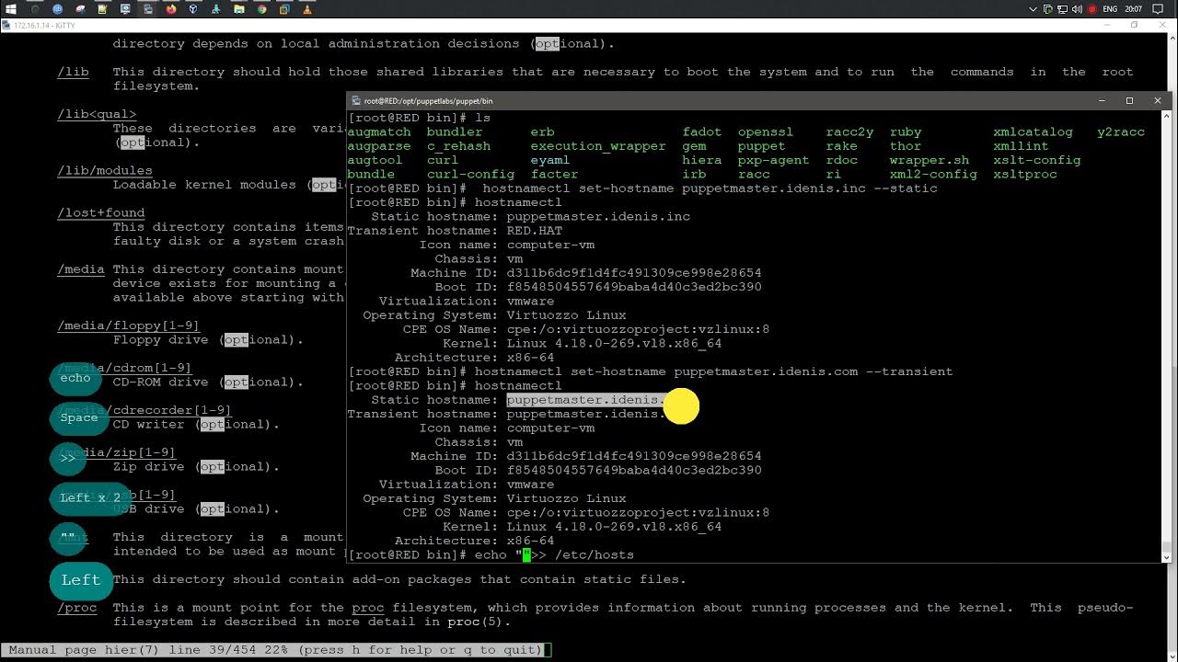The image size is (1178, 662).
Task: Close the root@RED terminal window
Action: coord(1157,100)
